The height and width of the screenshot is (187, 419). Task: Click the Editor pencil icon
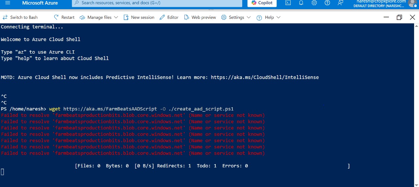click(162, 17)
